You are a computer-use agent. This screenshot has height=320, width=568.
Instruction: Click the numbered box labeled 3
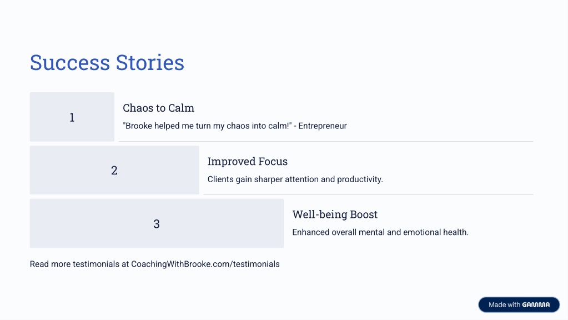click(x=157, y=223)
